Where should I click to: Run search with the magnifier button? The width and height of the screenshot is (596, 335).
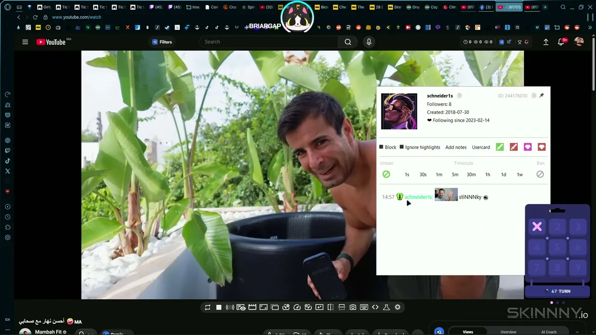click(x=348, y=42)
